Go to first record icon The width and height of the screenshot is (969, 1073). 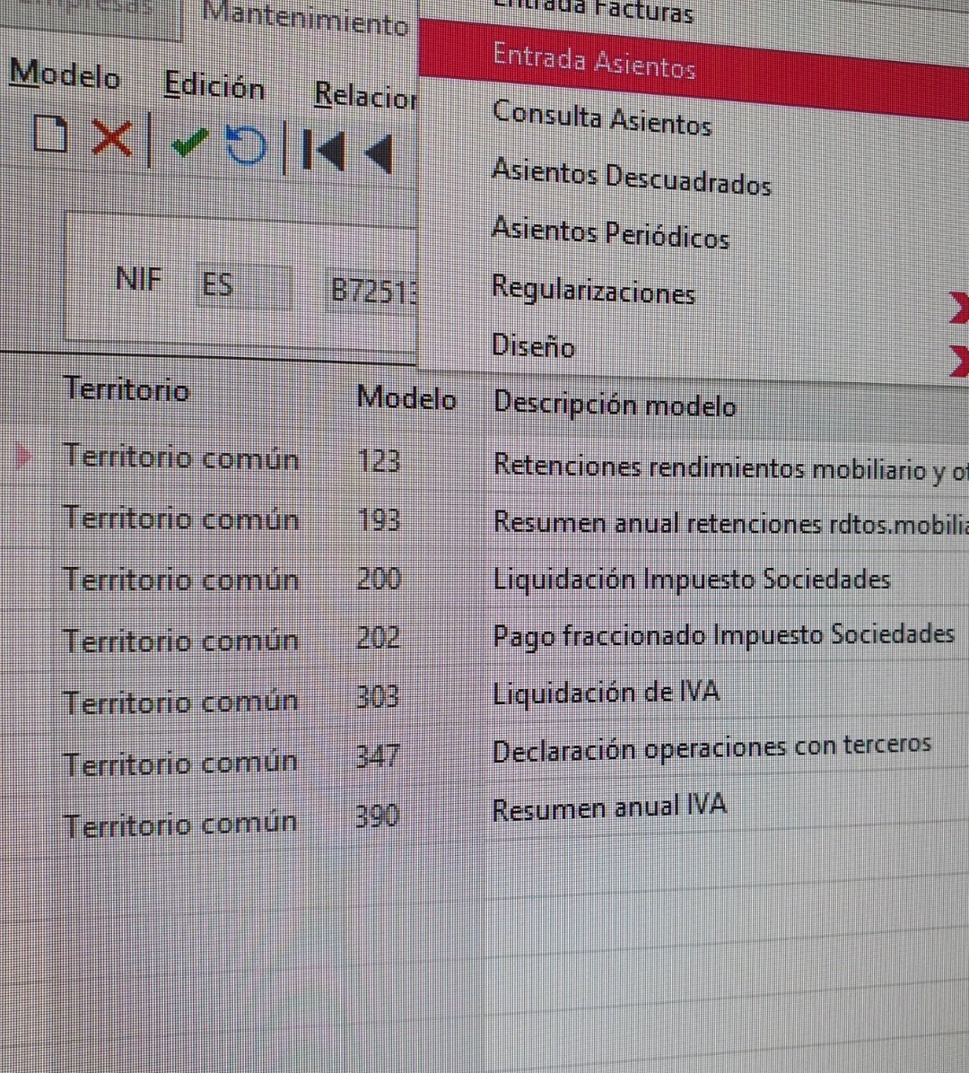323,150
